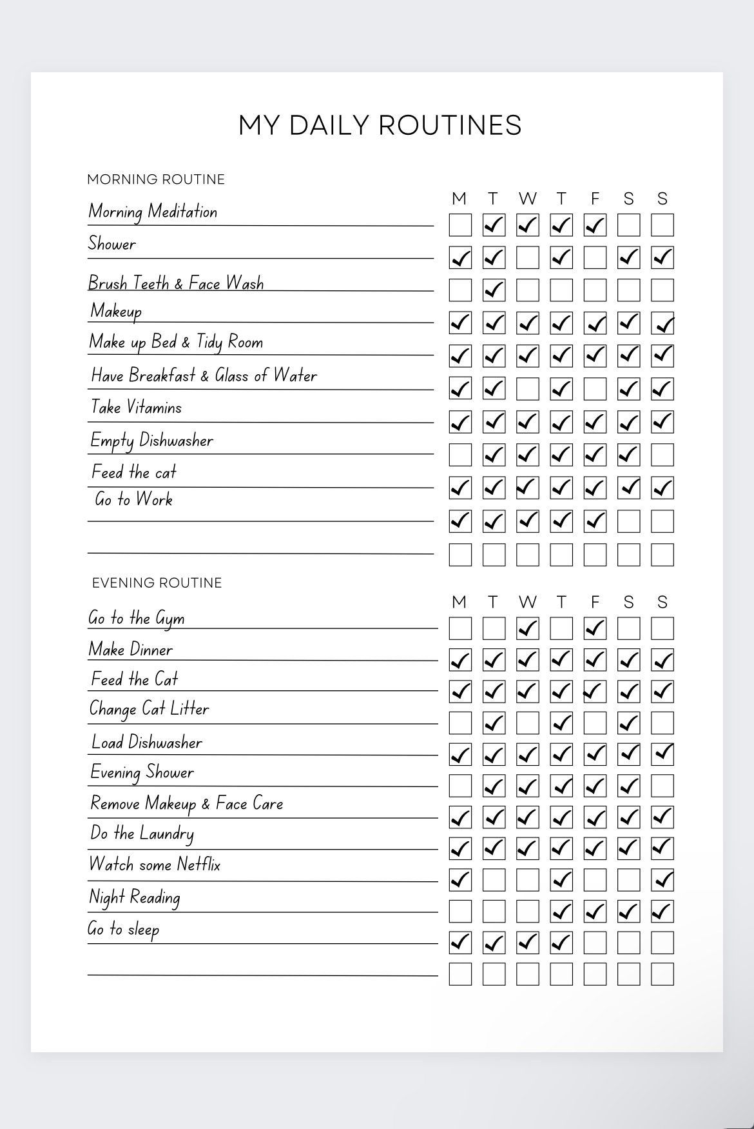Uncheck Monday box for Watch some Netflix
The image size is (754, 1129).
[459, 880]
